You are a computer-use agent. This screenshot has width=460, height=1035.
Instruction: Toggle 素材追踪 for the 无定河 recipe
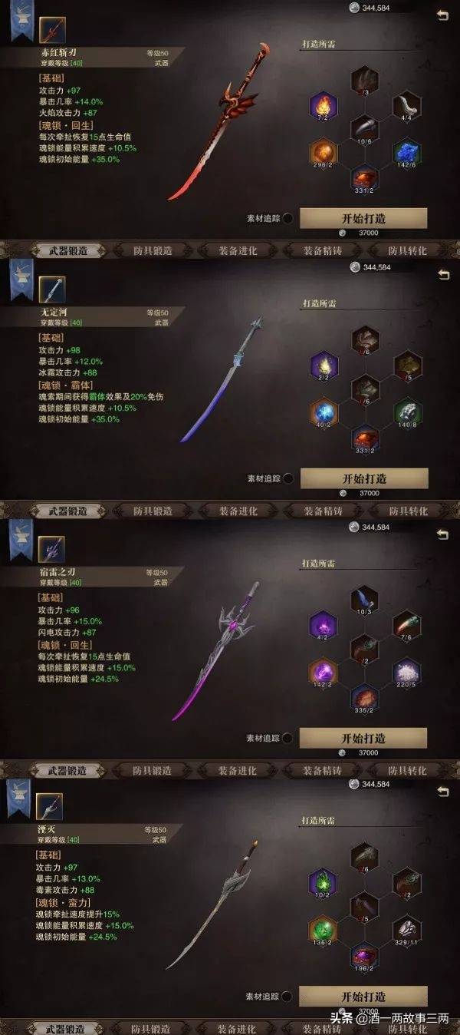288,478
